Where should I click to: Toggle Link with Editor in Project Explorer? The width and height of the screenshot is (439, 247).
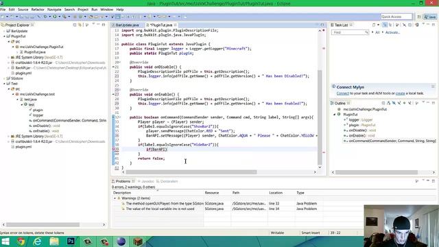pyautogui.click(x=80, y=25)
